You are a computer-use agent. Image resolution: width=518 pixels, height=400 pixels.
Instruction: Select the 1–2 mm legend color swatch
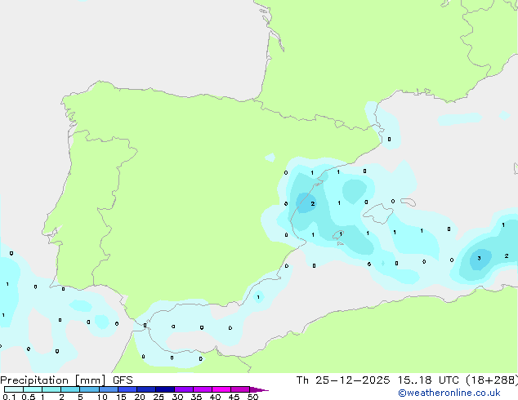[x=51, y=389]
